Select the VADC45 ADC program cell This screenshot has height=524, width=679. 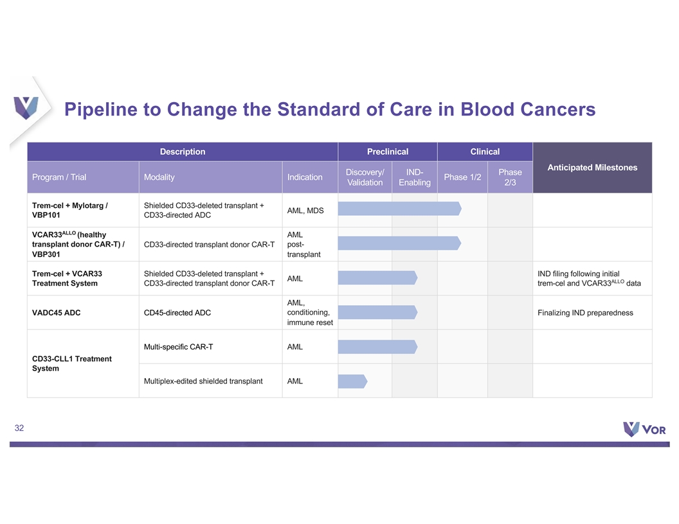point(83,313)
